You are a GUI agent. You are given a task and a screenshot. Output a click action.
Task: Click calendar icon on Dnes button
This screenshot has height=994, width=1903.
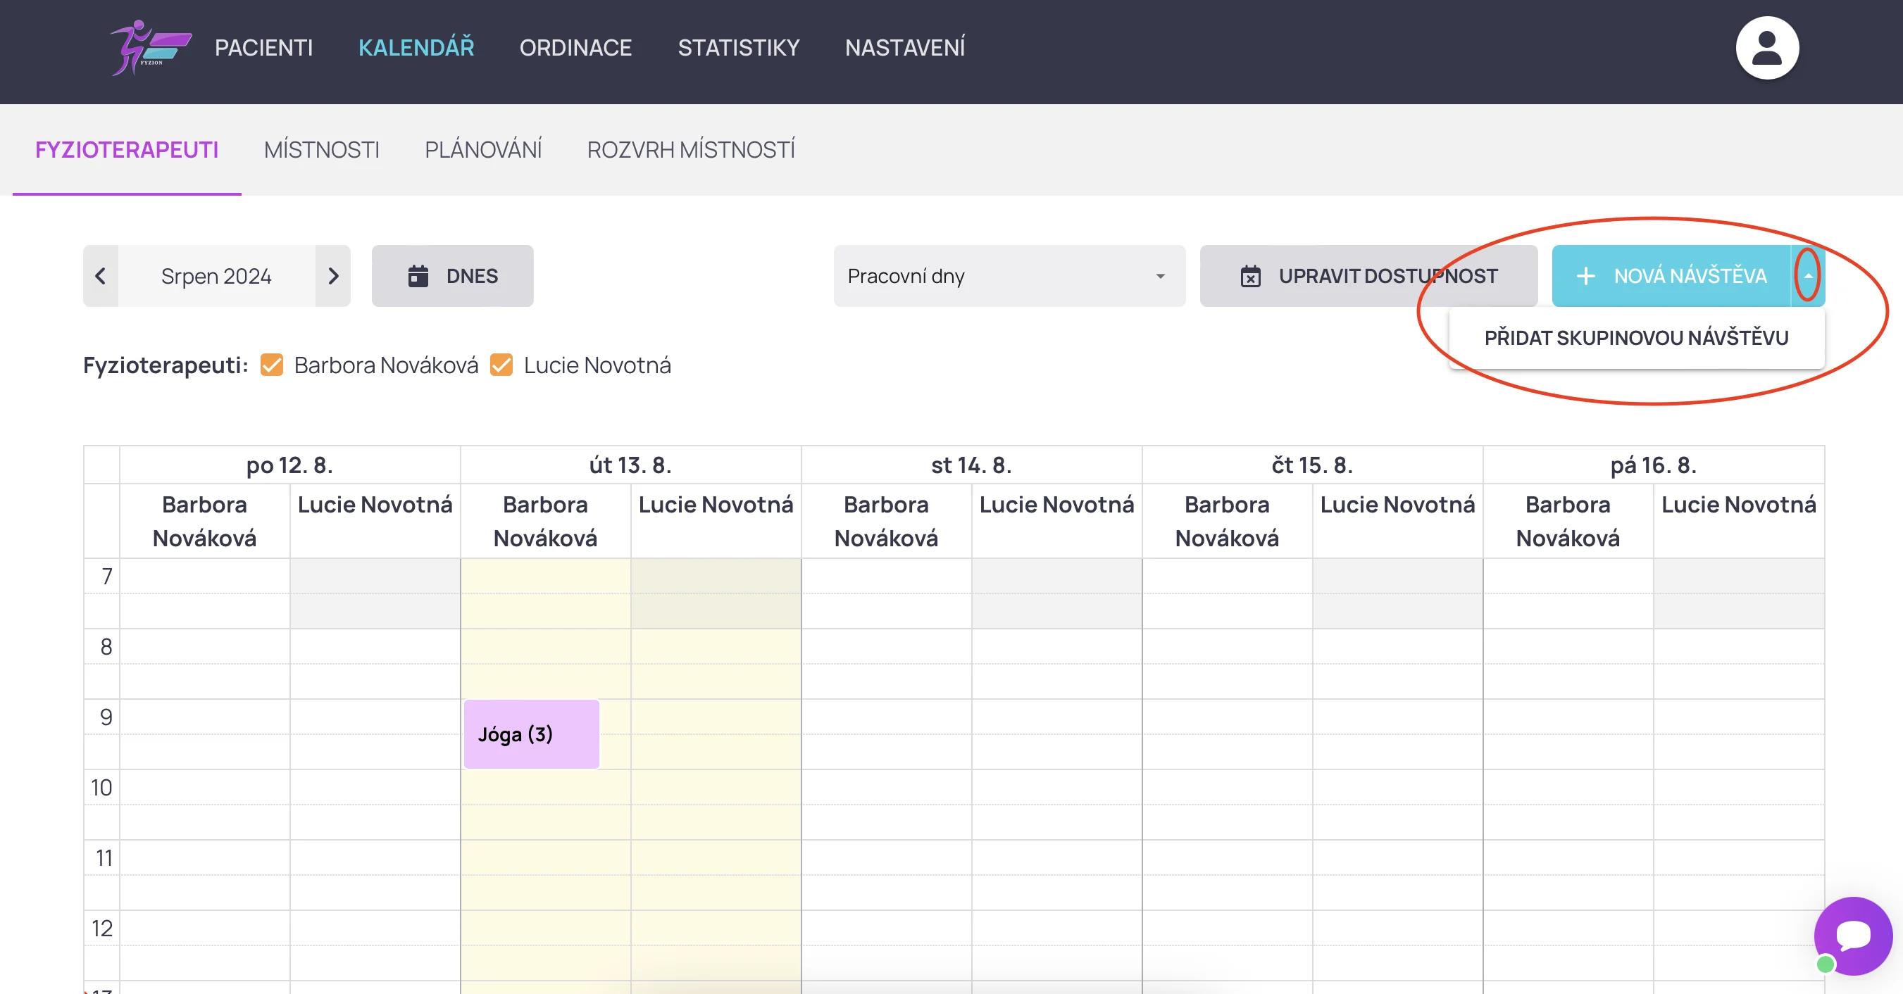418,276
